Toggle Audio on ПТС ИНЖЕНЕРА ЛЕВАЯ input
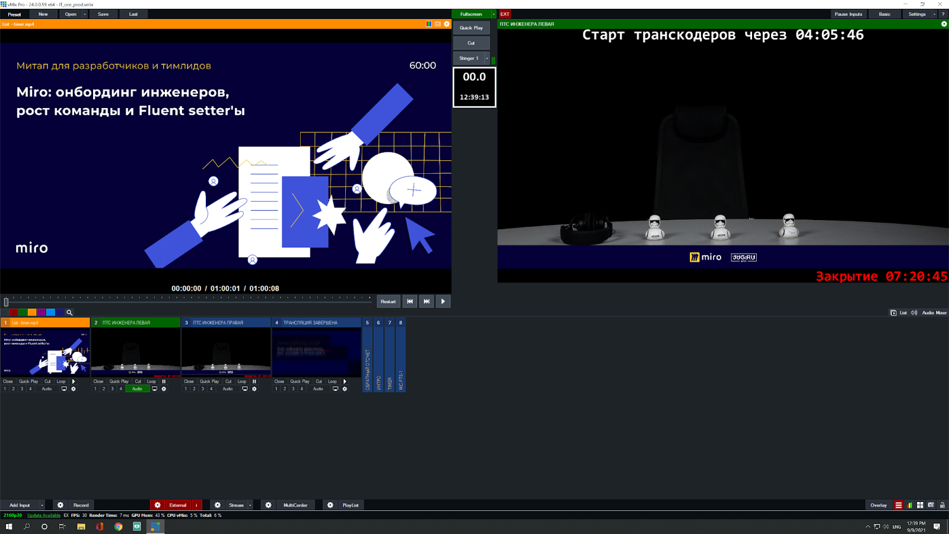Viewport: 949px width, 534px height. click(137, 389)
